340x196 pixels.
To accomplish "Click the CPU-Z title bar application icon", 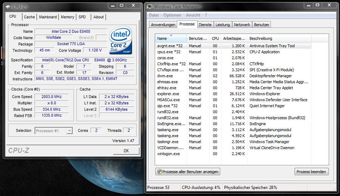I will 8,7.
